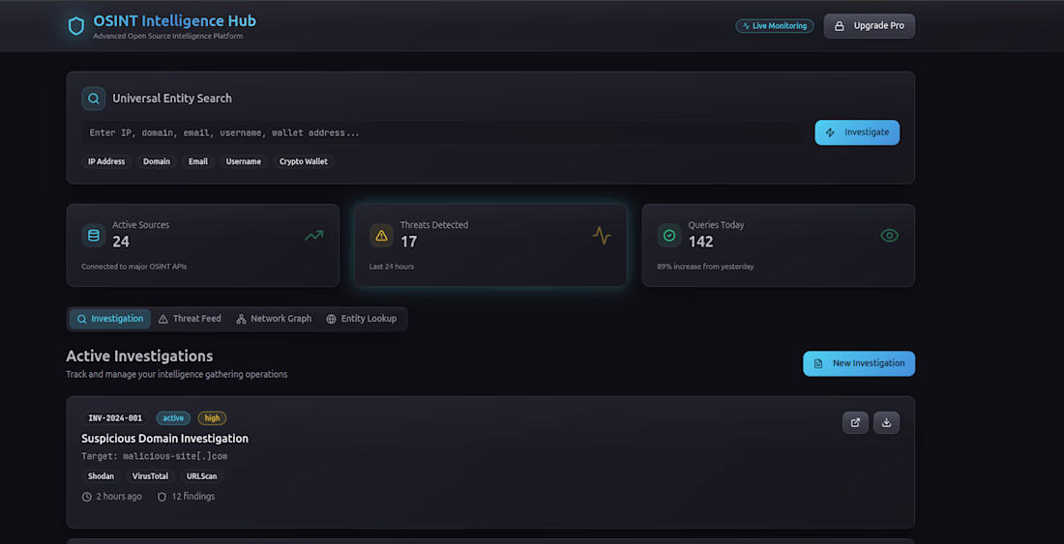Click the pulse icon in Live Monitoring badge
This screenshot has width=1064, height=544.
747,26
